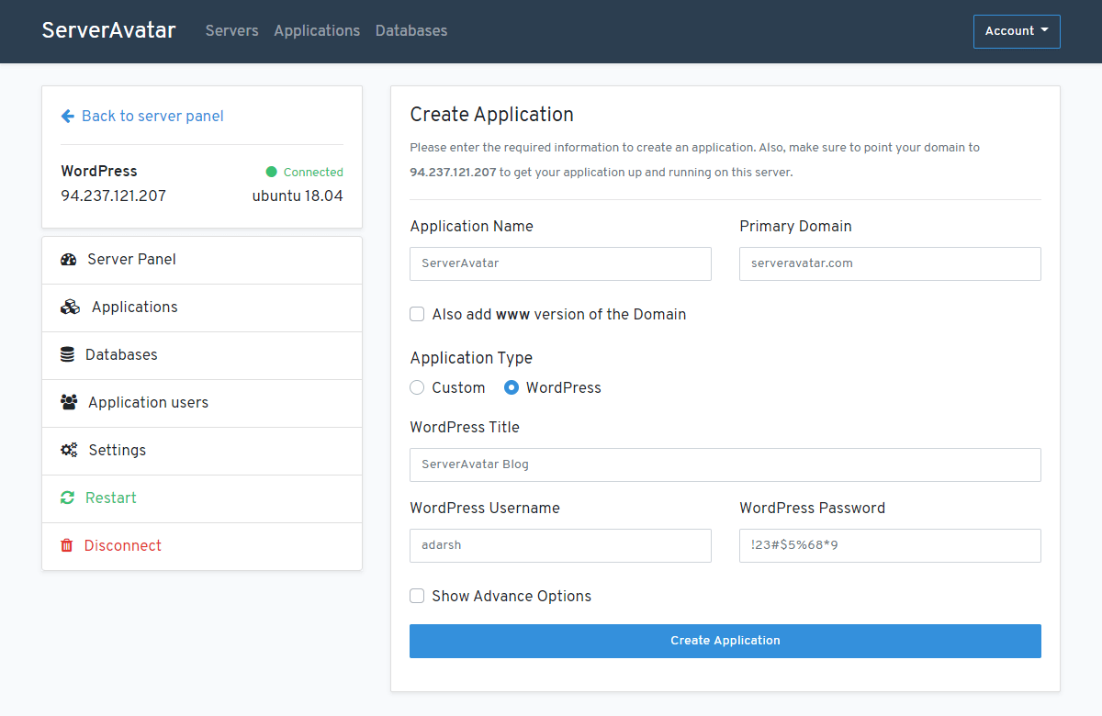The height and width of the screenshot is (716, 1102).
Task: Click the Settings gears icon
Action: (x=69, y=450)
